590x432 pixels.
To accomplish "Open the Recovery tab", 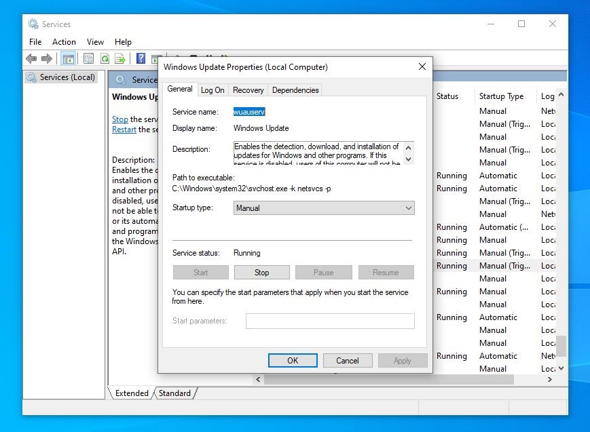I will click(248, 90).
